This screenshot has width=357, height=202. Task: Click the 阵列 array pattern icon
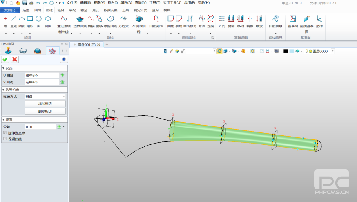(222, 19)
